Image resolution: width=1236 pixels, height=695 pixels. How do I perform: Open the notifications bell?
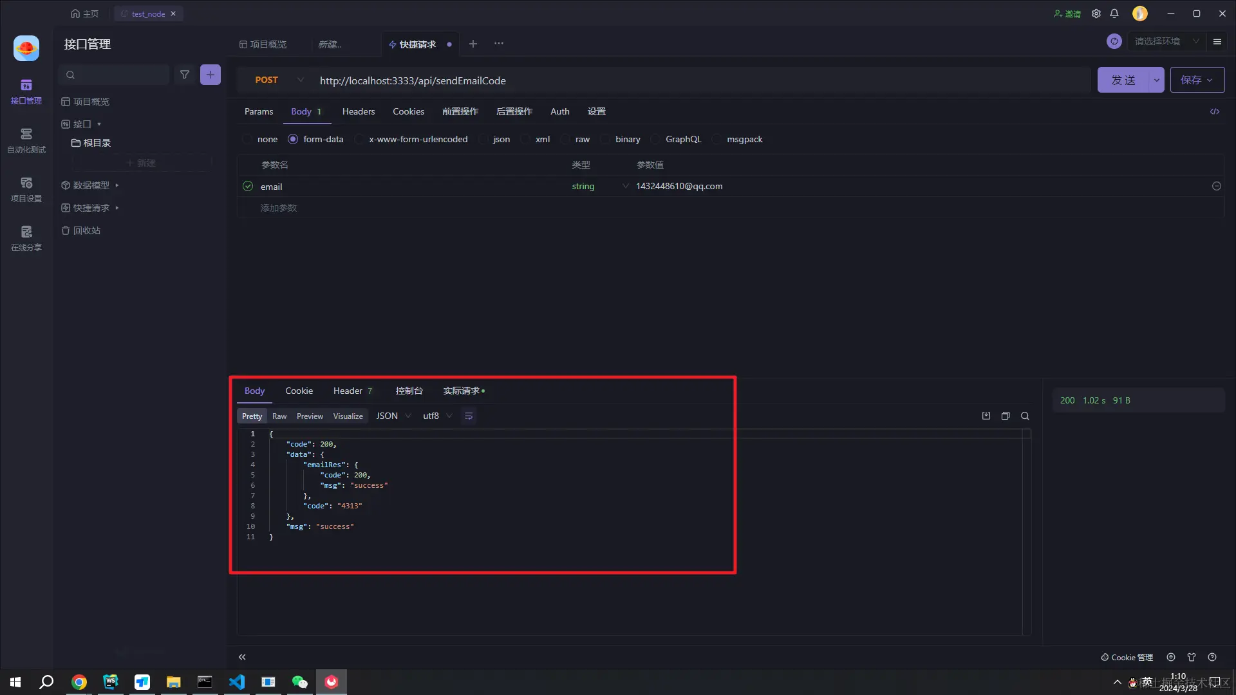click(1114, 14)
